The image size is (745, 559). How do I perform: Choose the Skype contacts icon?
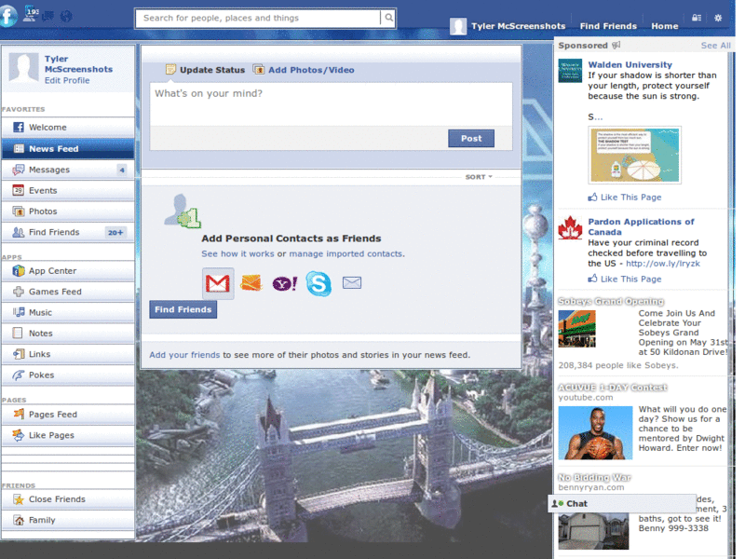pos(318,283)
